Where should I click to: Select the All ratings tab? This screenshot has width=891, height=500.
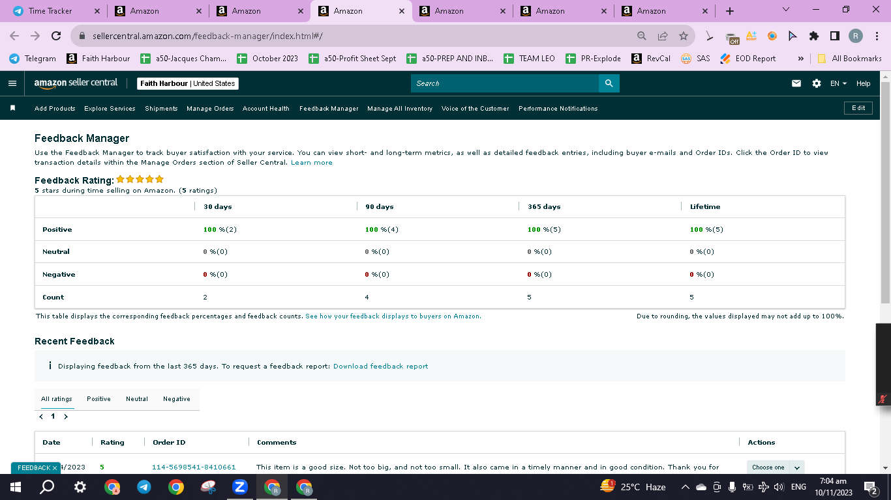(57, 399)
